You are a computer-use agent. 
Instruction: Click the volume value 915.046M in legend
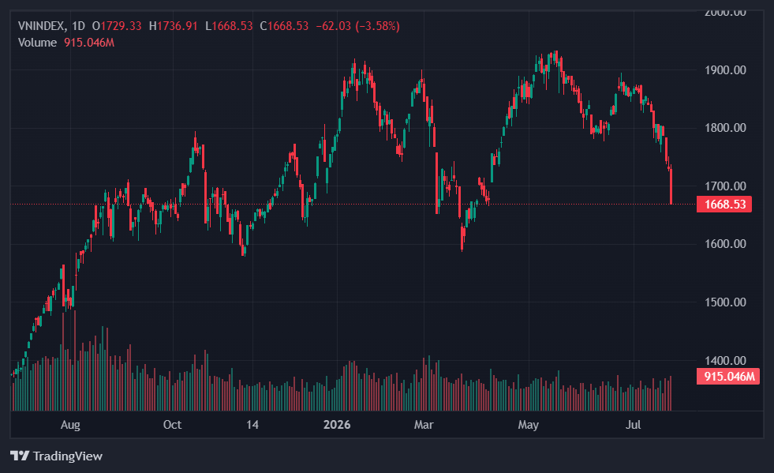(x=89, y=43)
